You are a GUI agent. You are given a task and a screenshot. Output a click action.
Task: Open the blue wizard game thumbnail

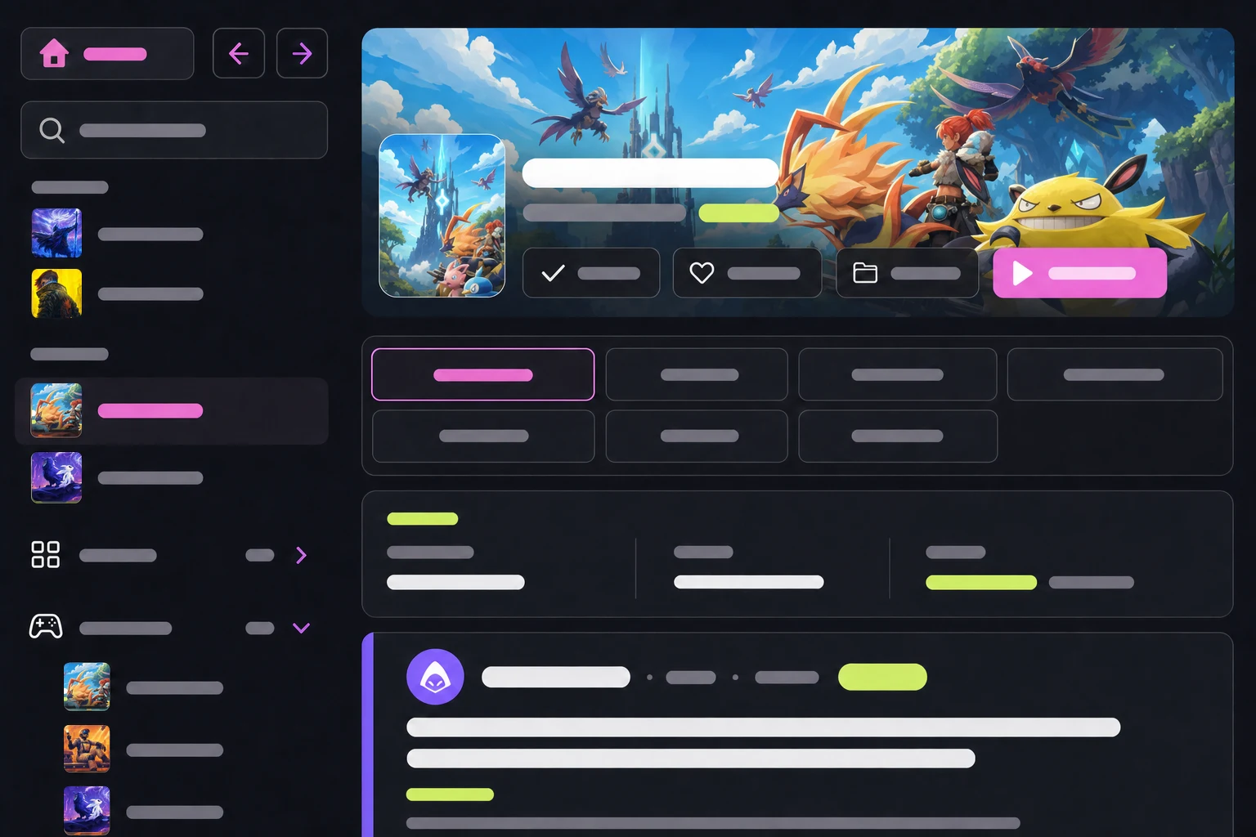pyautogui.click(x=56, y=234)
